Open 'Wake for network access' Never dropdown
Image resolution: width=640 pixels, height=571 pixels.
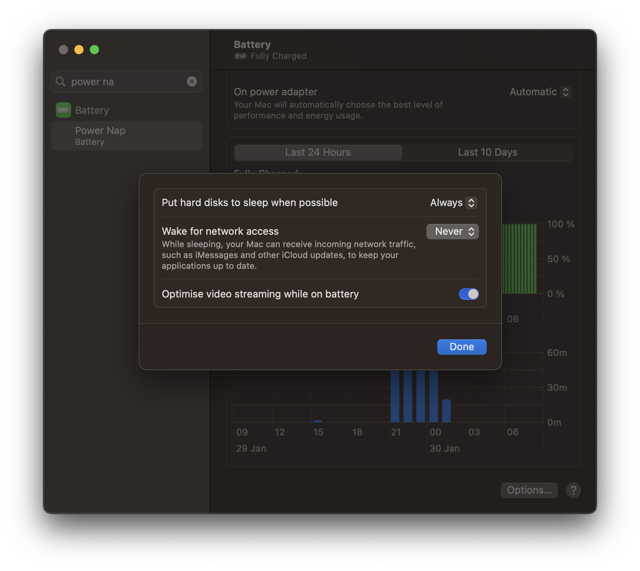point(453,232)
